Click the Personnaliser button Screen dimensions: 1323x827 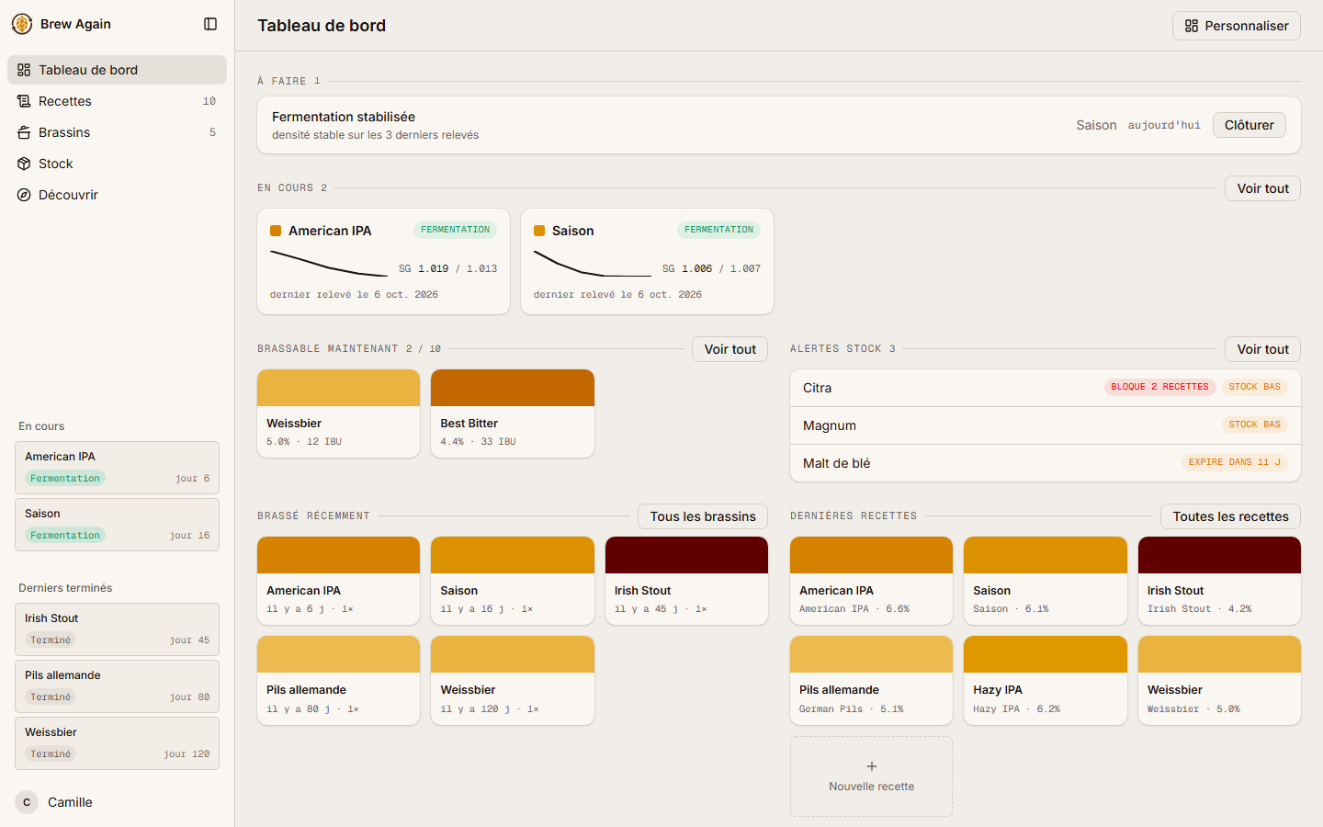[x=1237, y=26]
